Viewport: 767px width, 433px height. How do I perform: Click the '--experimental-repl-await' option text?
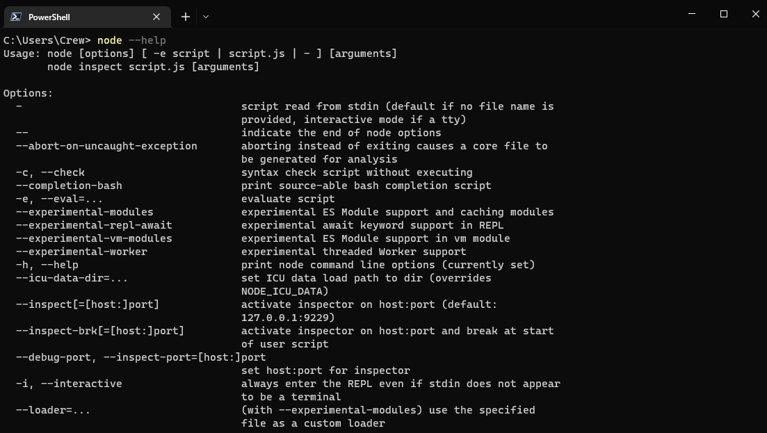(94, 225)
